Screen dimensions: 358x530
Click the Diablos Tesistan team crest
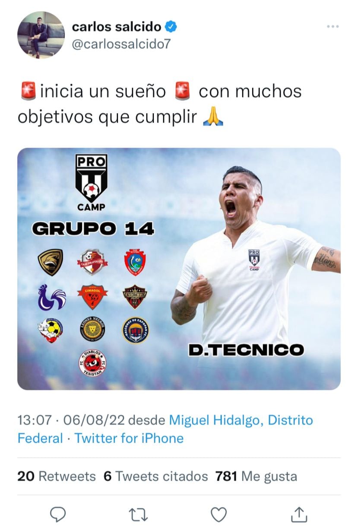(x=92, y=363)
